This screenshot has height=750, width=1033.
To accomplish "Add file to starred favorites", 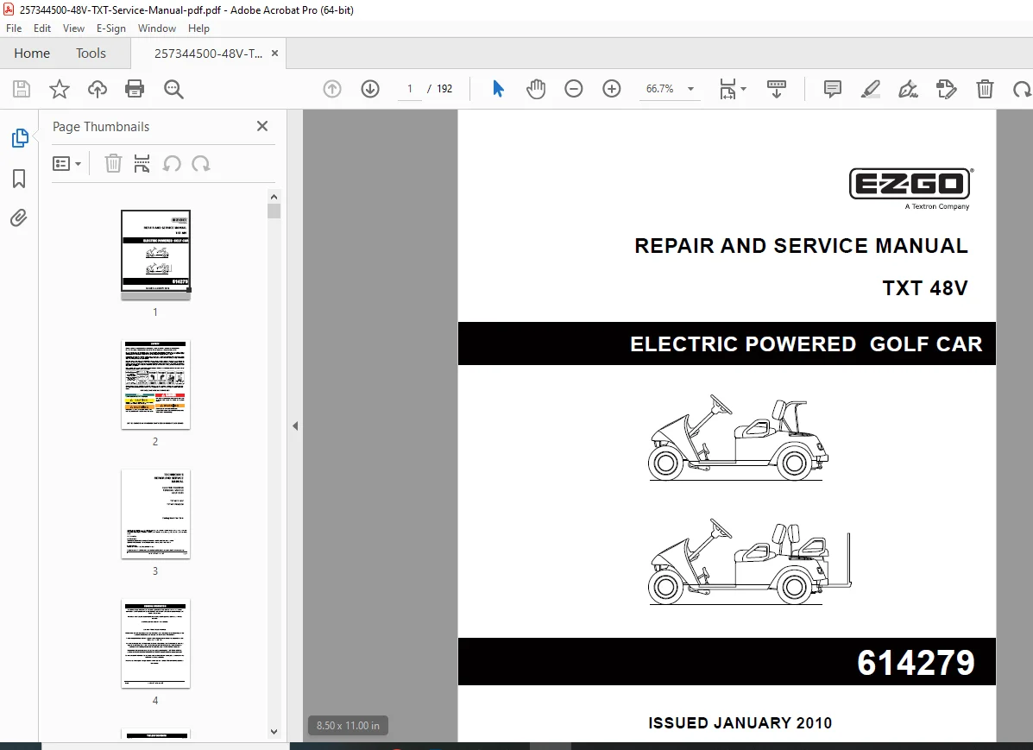I will click(x=60, y=89).
